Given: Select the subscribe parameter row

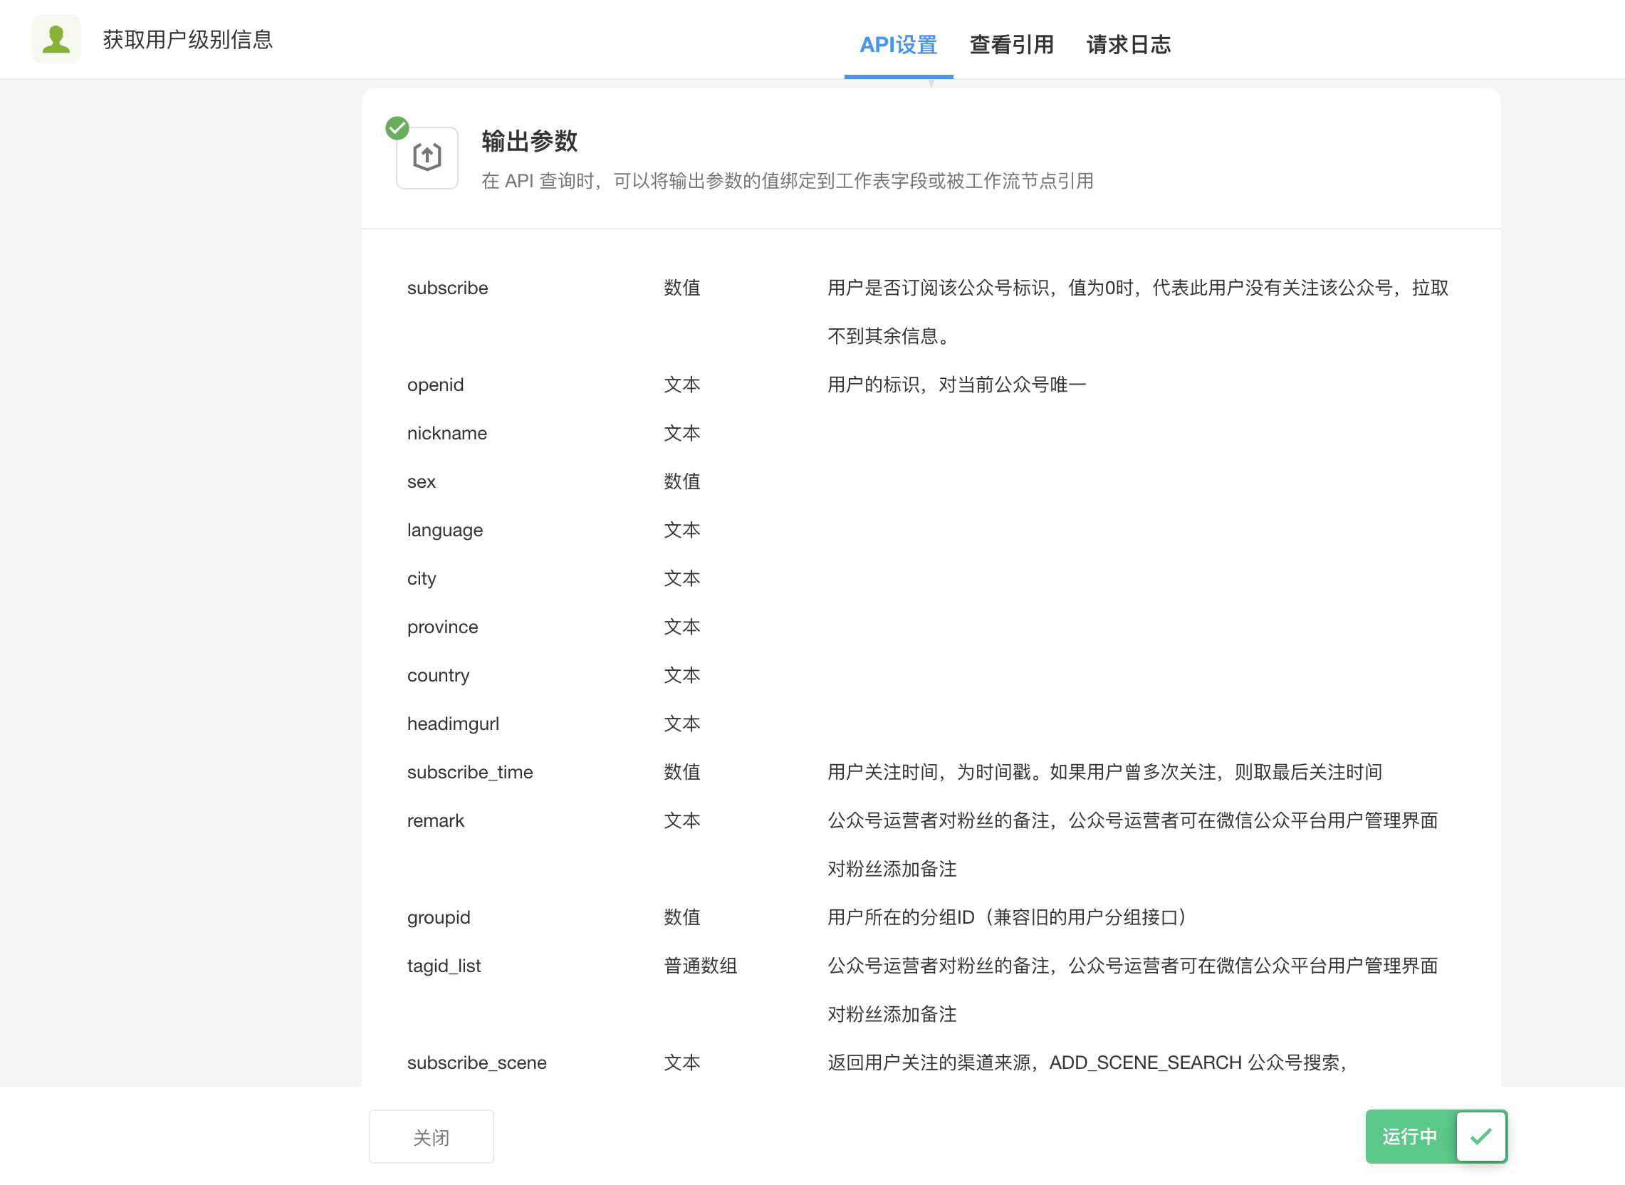Looking at the screenshot, I should pyautogui.click(x=447, y=288).
